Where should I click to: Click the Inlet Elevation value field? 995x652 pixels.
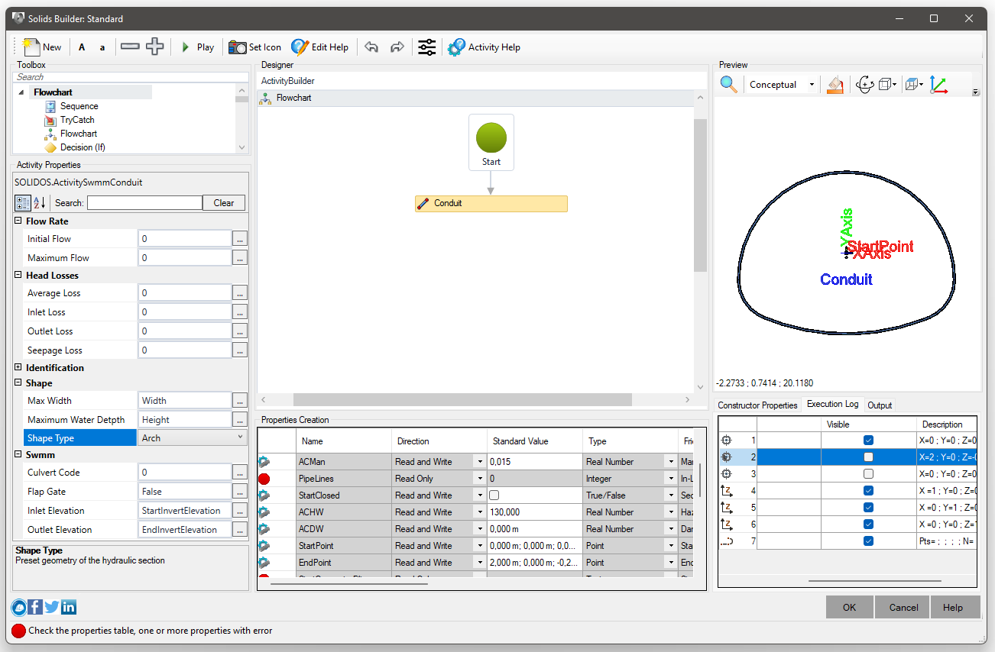(x=185, y=511)
